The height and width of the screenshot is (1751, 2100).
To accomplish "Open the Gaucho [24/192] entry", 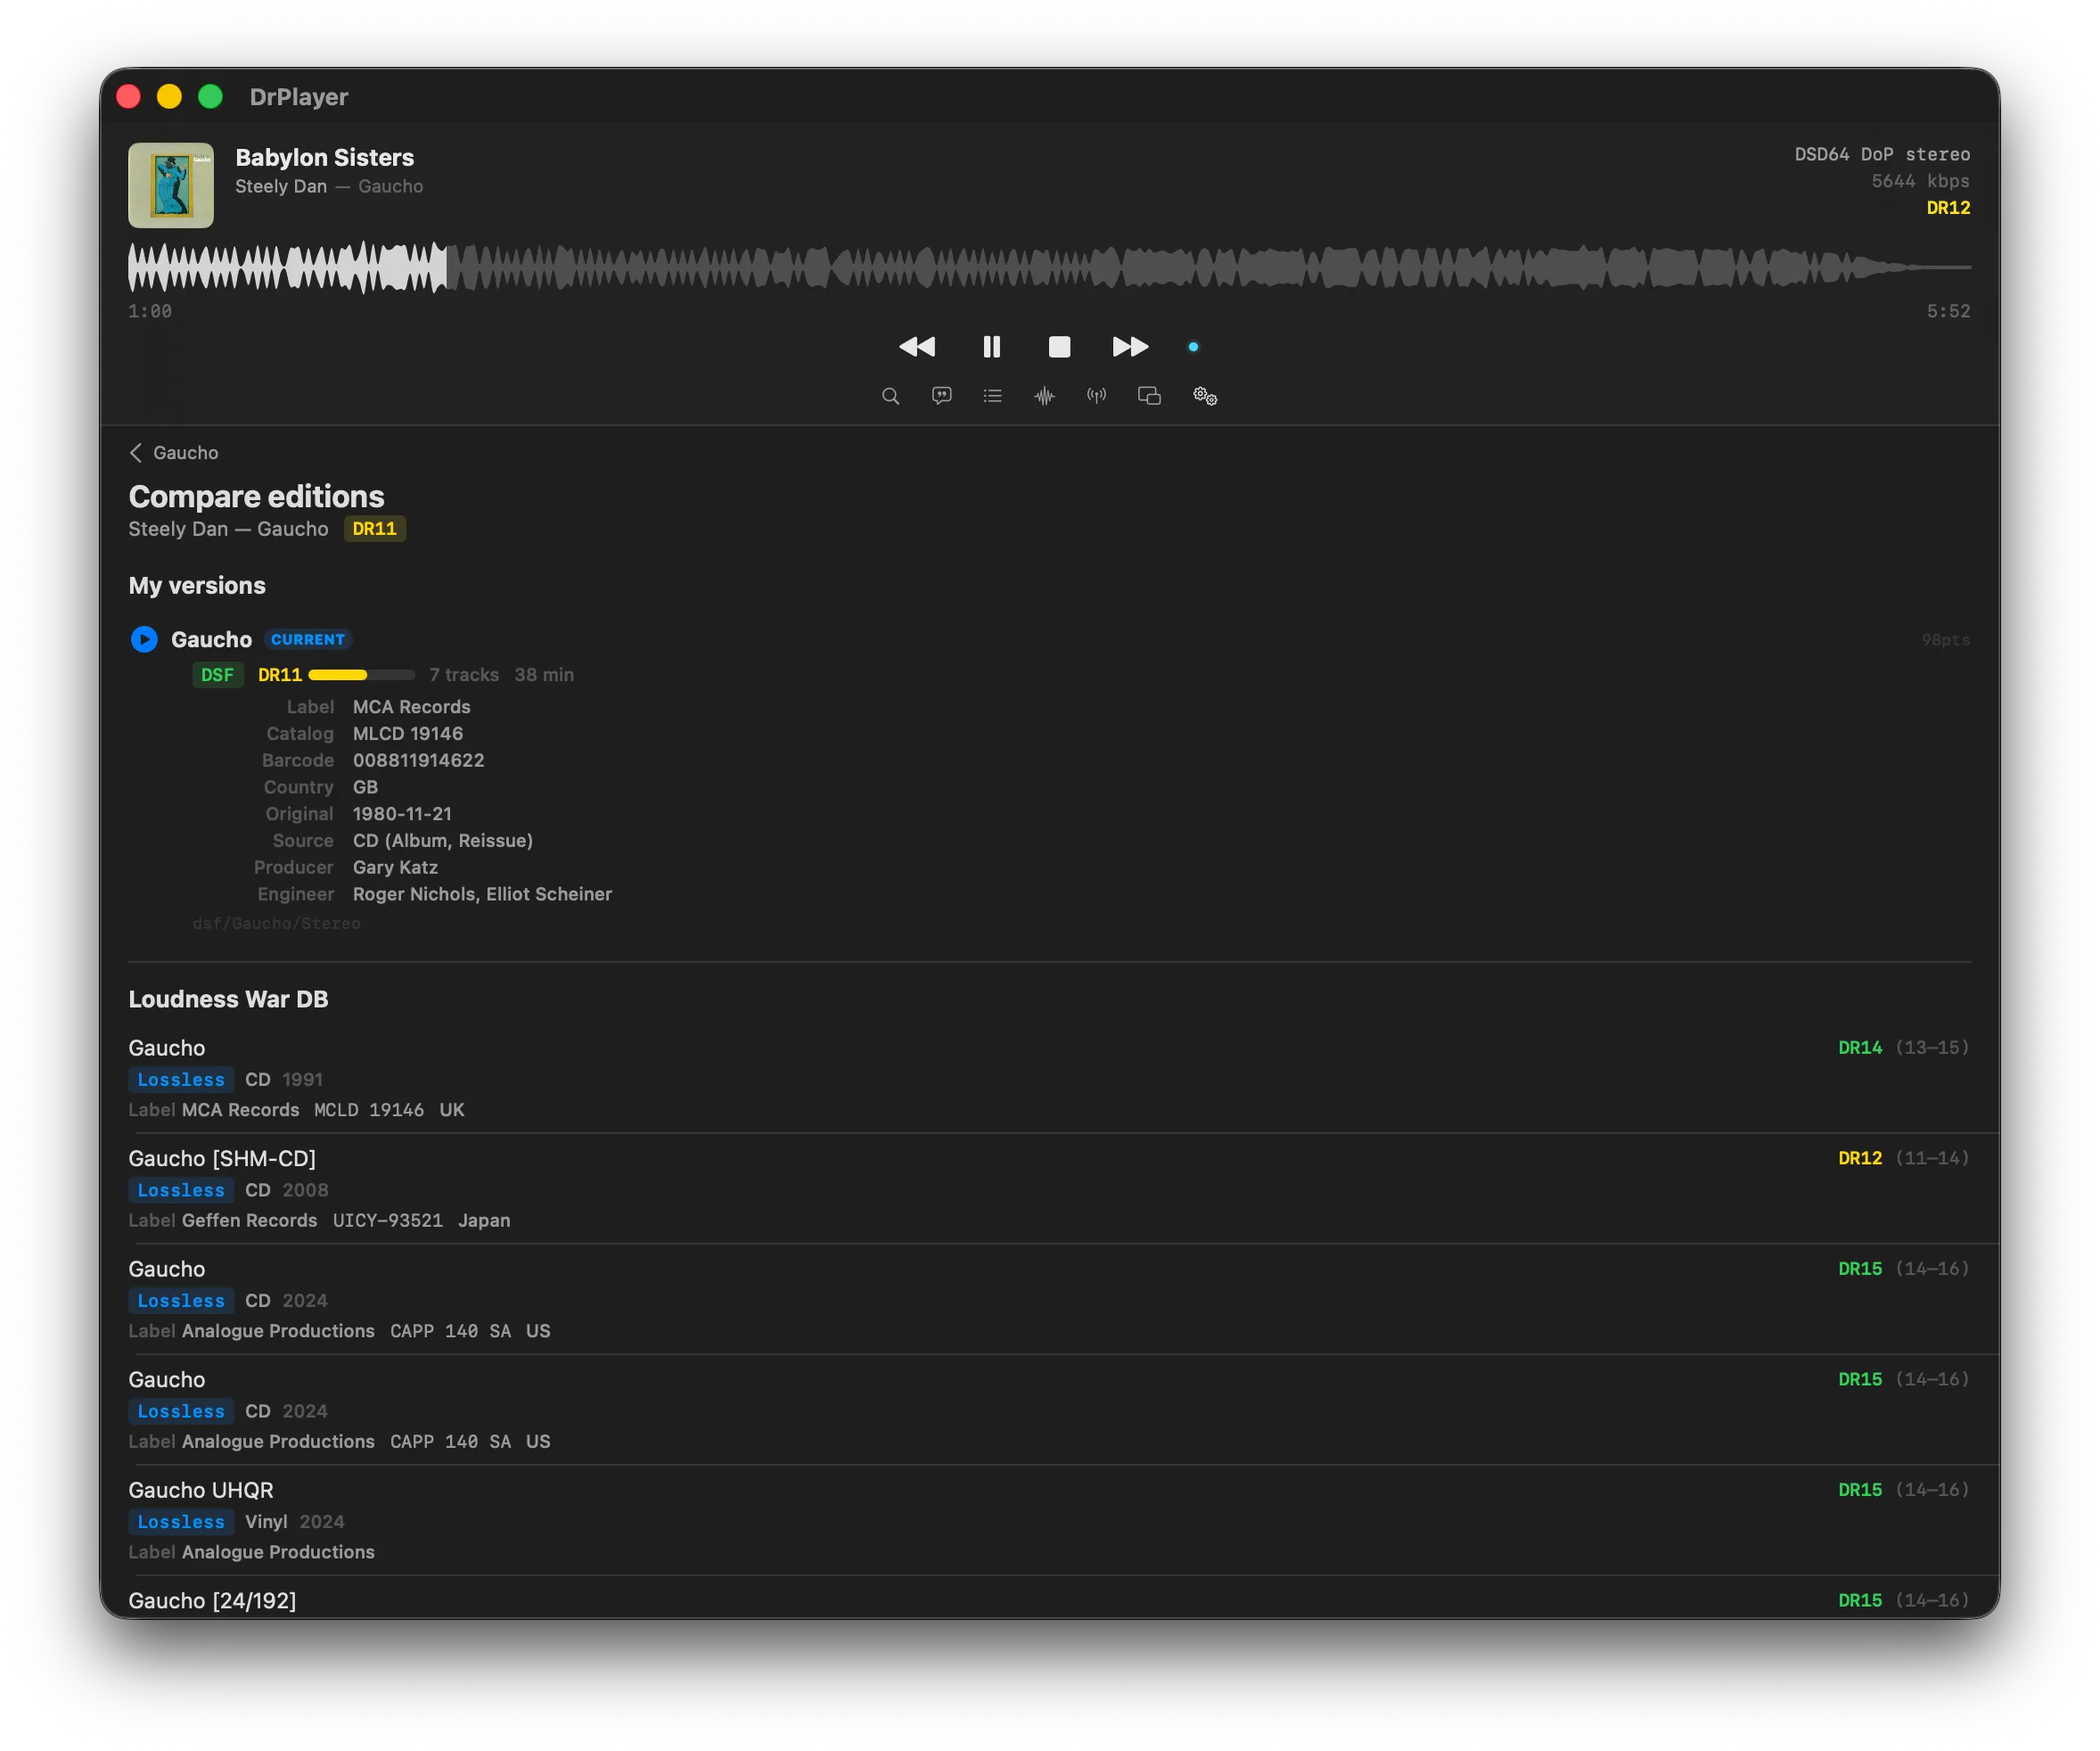I will click(1049, 1600).
